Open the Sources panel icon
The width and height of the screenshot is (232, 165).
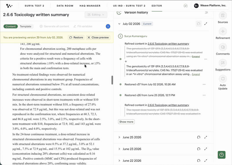223,15
